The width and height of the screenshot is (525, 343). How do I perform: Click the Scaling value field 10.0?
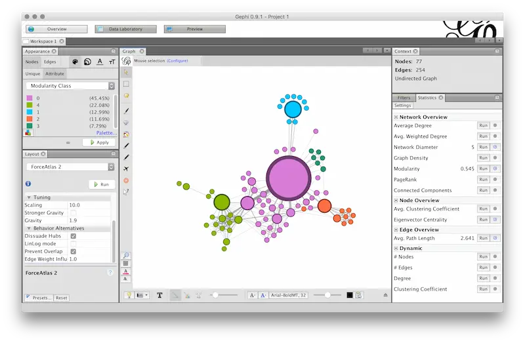point(89,205)
